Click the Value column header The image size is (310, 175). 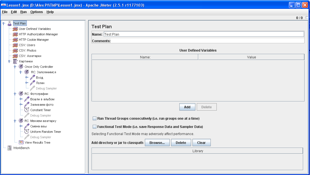[x=251, y=57]
